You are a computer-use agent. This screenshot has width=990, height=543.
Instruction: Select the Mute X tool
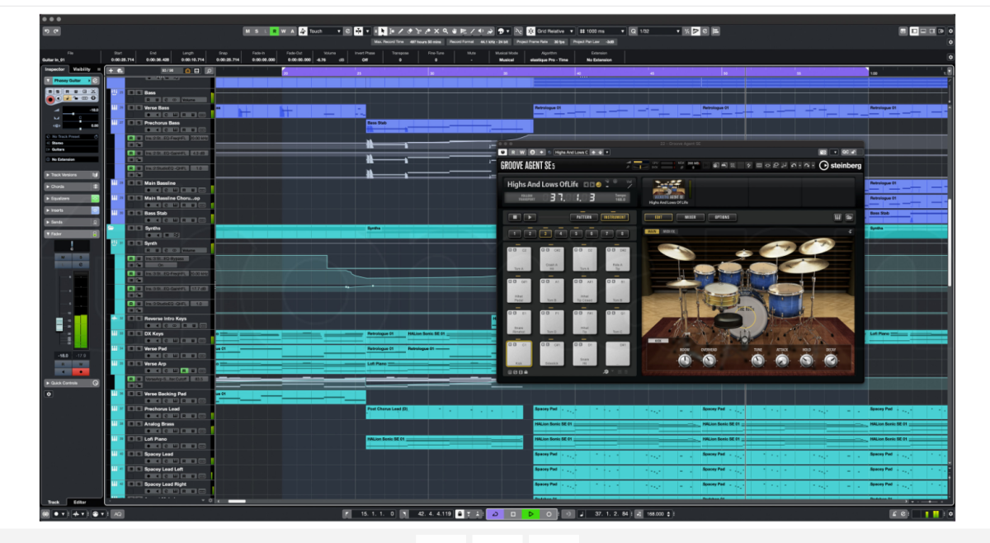436,31
